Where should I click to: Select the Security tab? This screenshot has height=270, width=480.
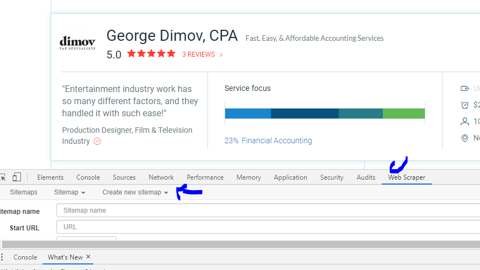point(332,177)
